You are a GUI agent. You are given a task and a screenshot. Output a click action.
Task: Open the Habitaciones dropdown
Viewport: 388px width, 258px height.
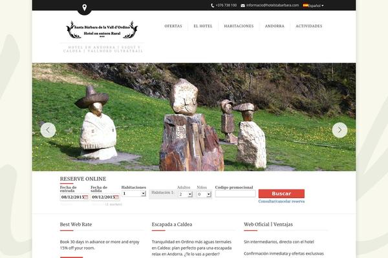(x=134, y=193)
